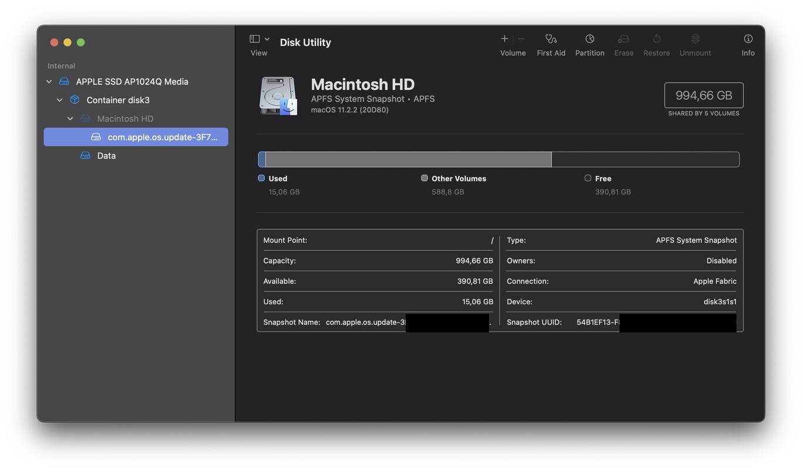
Task: Click the Unmount toolbar icon
Action: click(695, 42)
